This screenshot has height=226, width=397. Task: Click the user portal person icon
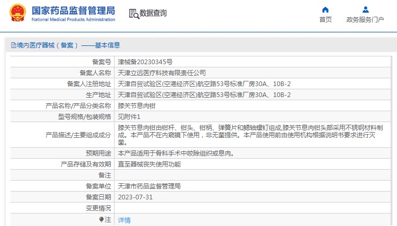pos(365,9)
